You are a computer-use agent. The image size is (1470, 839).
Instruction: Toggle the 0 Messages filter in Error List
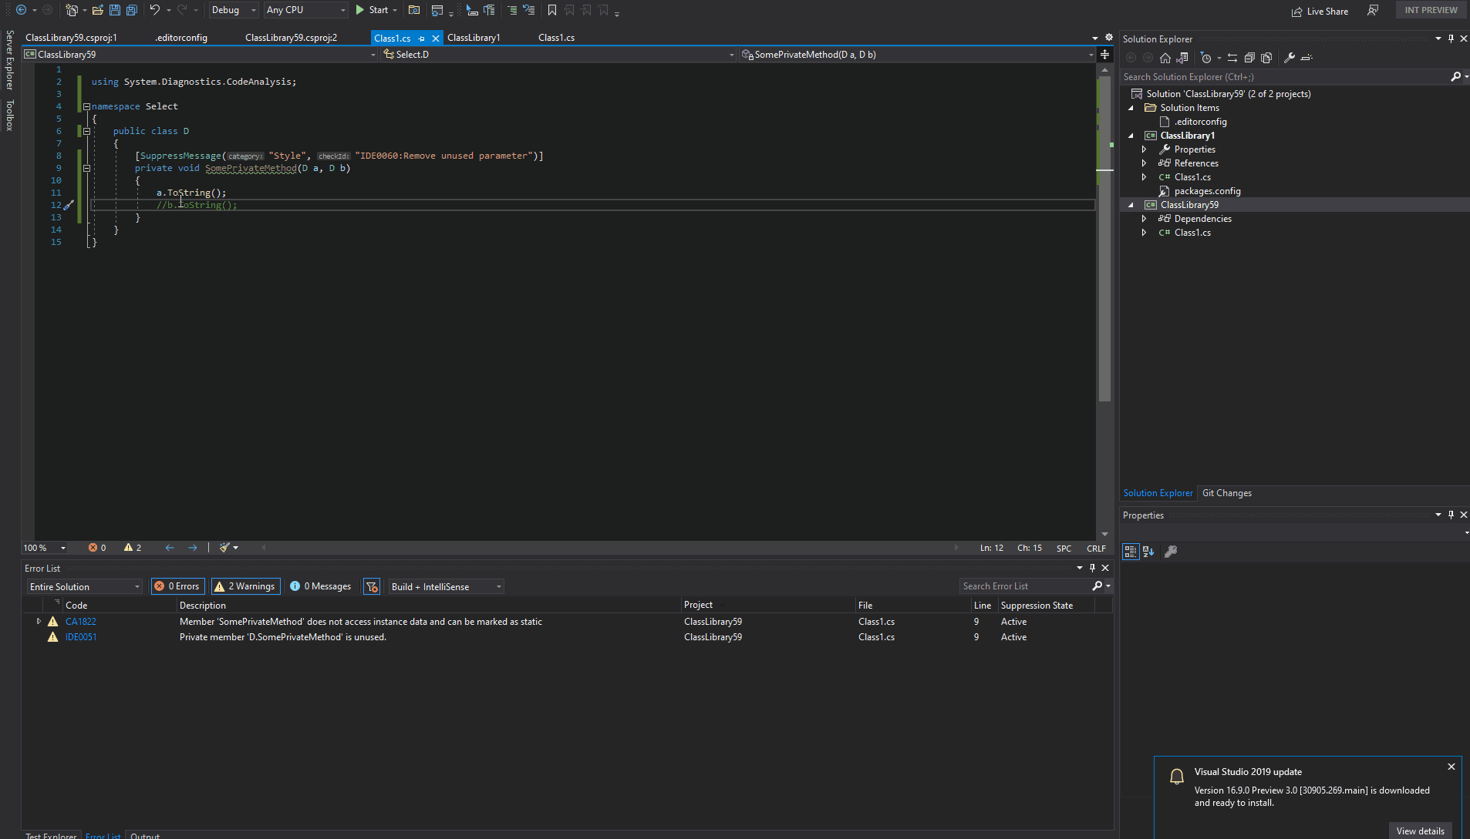(320, 586)
